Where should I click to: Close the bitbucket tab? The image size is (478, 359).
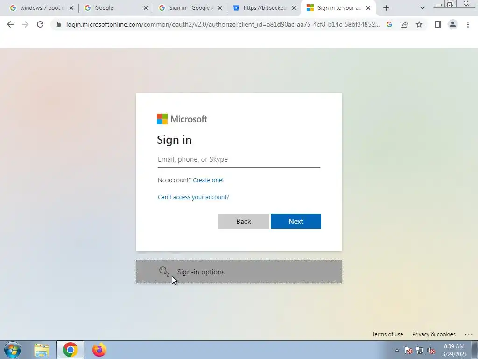pyautogui.click(x=294, y=8)
